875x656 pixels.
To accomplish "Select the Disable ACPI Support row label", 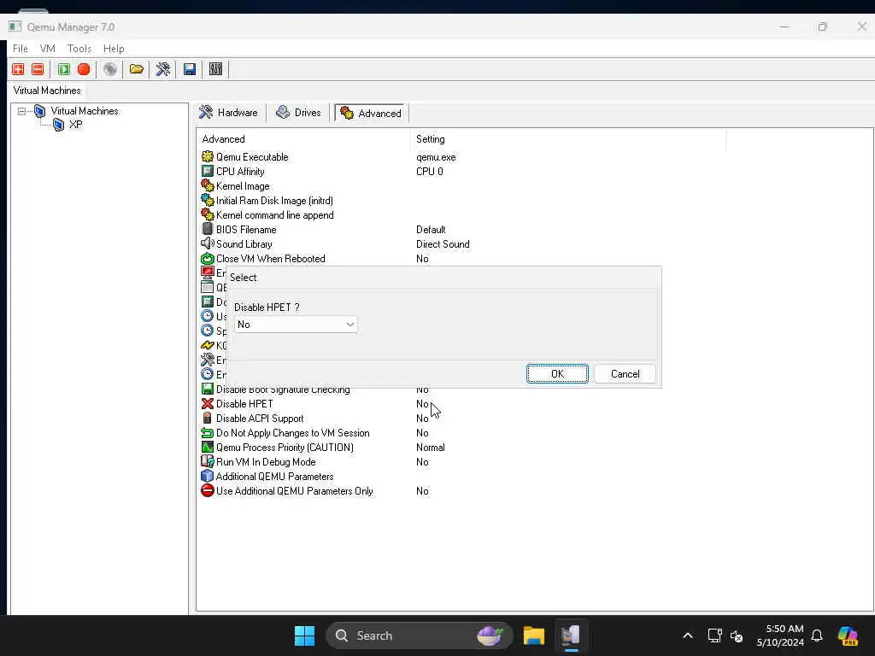I will pos(260,419).
